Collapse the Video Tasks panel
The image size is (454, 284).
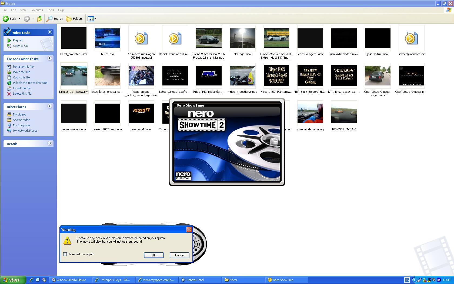coord(50,32)
